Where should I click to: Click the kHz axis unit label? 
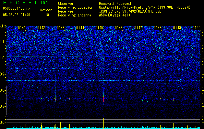[3, 26]
